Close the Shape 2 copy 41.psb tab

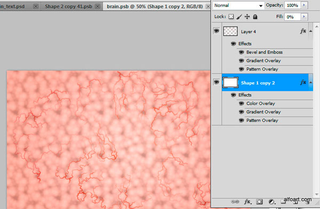98,6
